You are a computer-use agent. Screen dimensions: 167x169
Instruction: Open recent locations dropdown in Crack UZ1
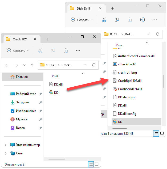pos(24,65)
